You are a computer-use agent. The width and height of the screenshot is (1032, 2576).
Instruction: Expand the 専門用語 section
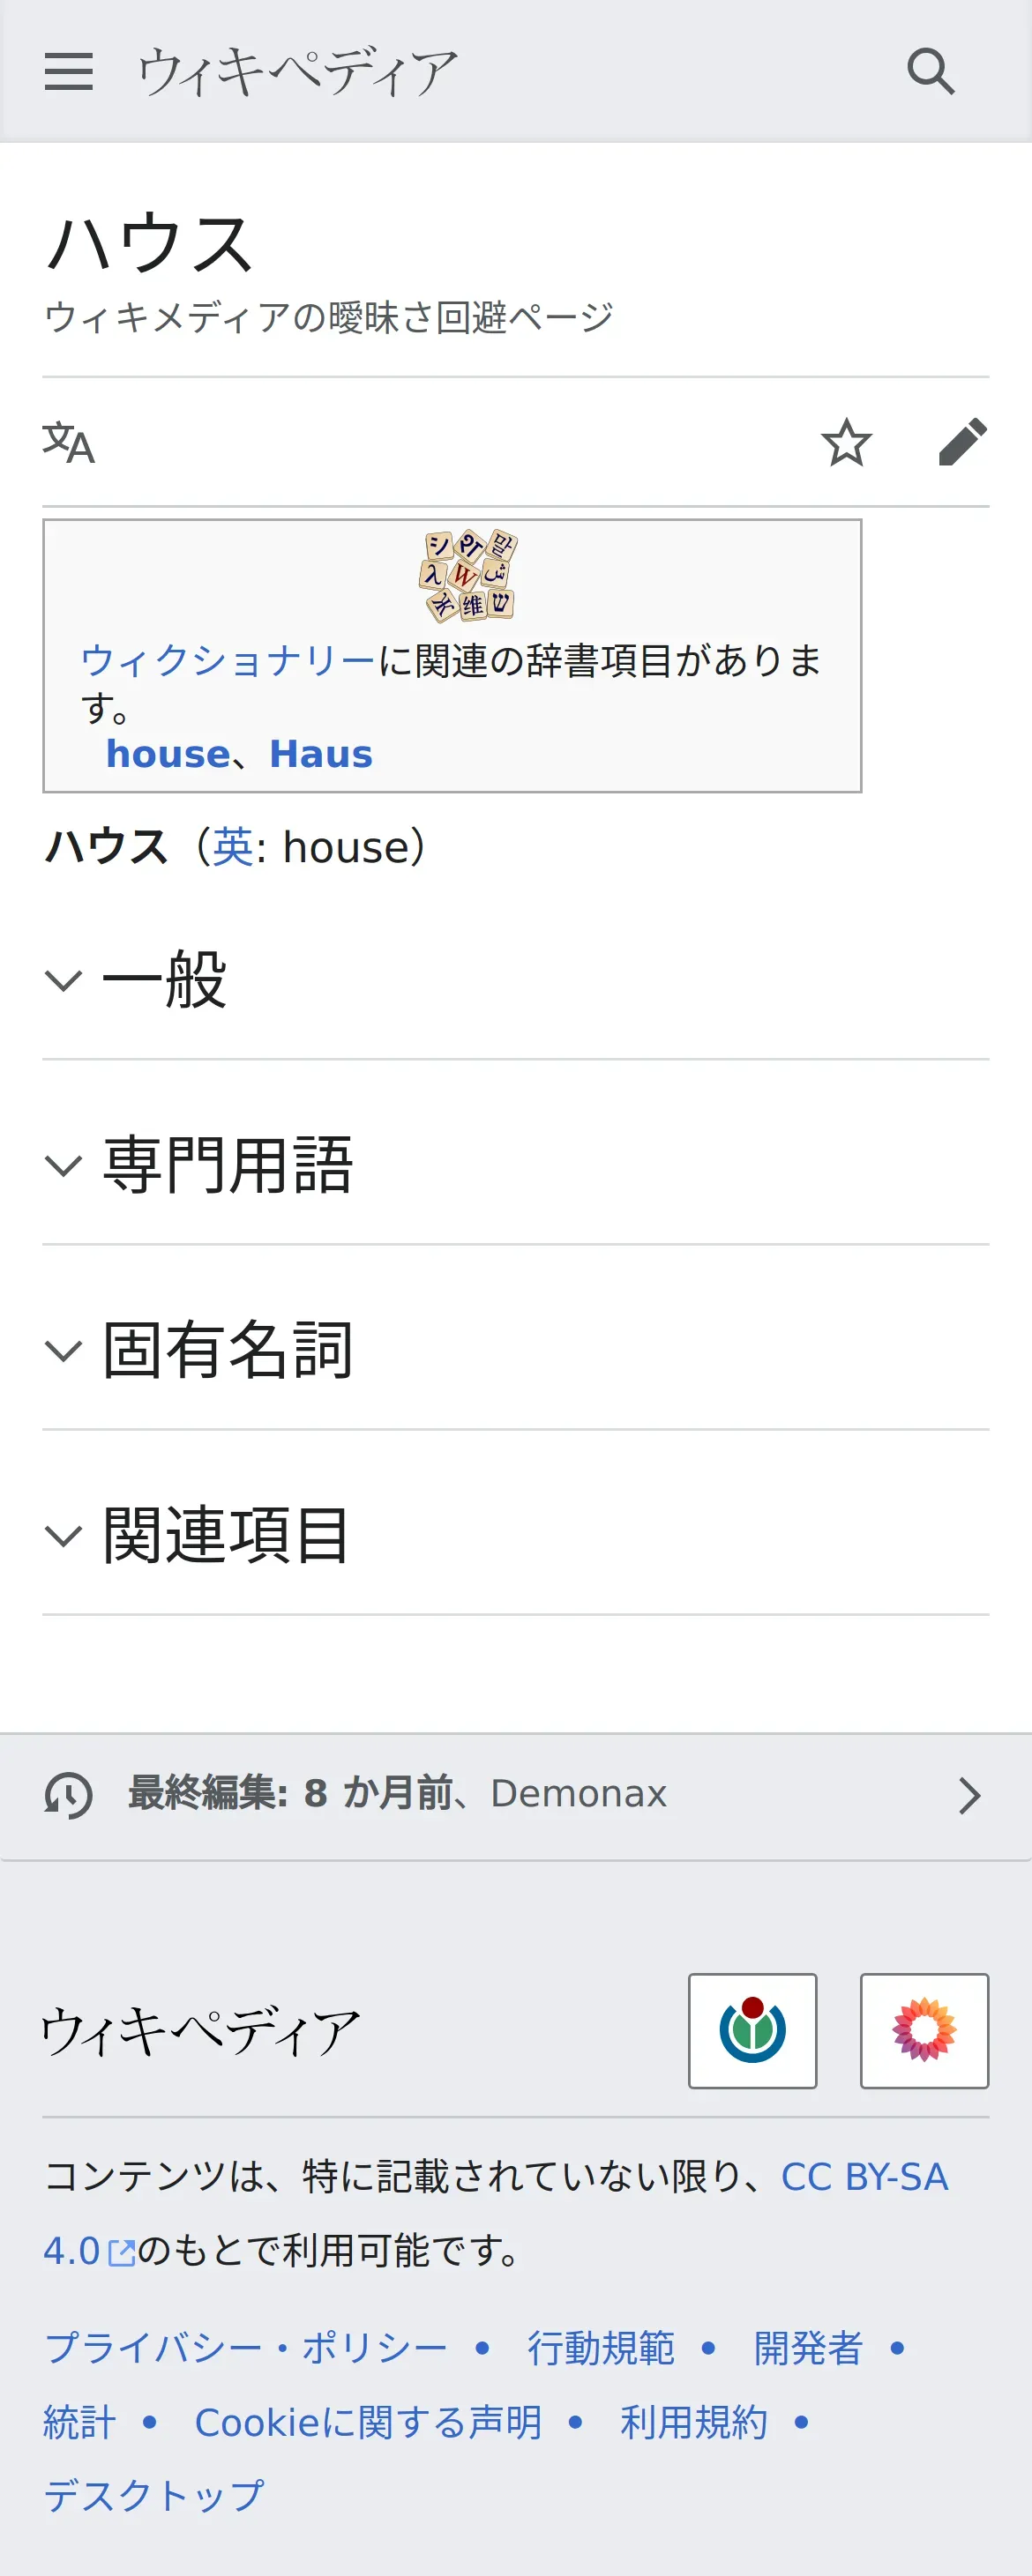tap(228, 1165)
